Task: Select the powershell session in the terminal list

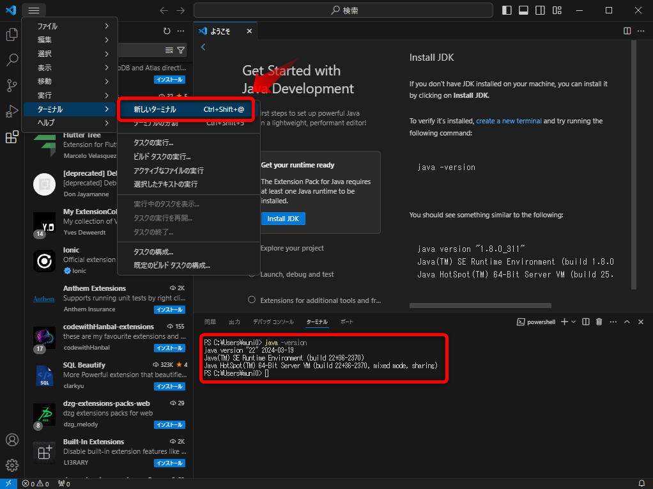Action: tap(536, 322)
